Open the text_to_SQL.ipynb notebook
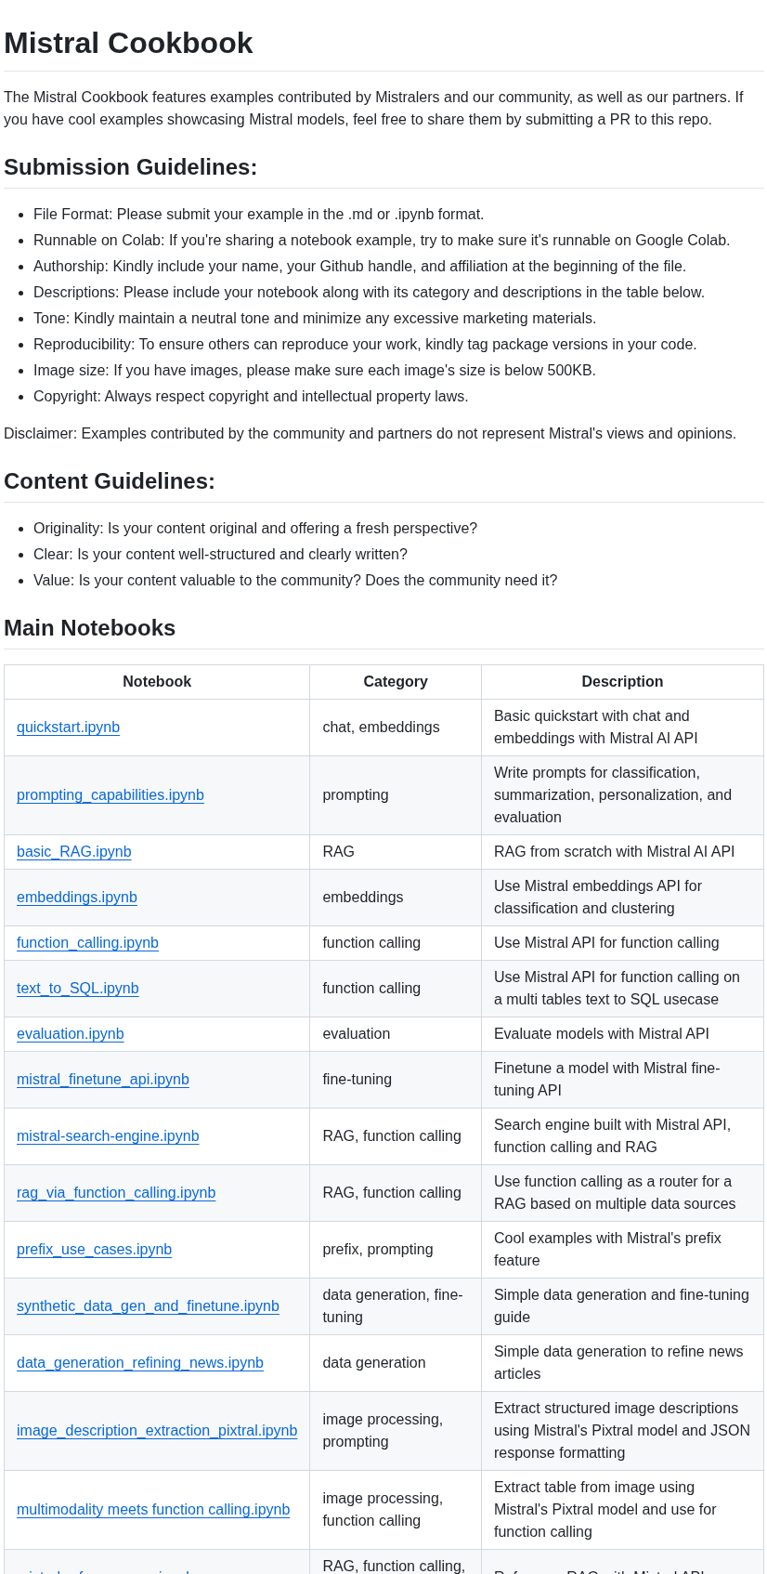Image resolution: width=767 pixels, height=1574 pixels. [x=78, y=989]
